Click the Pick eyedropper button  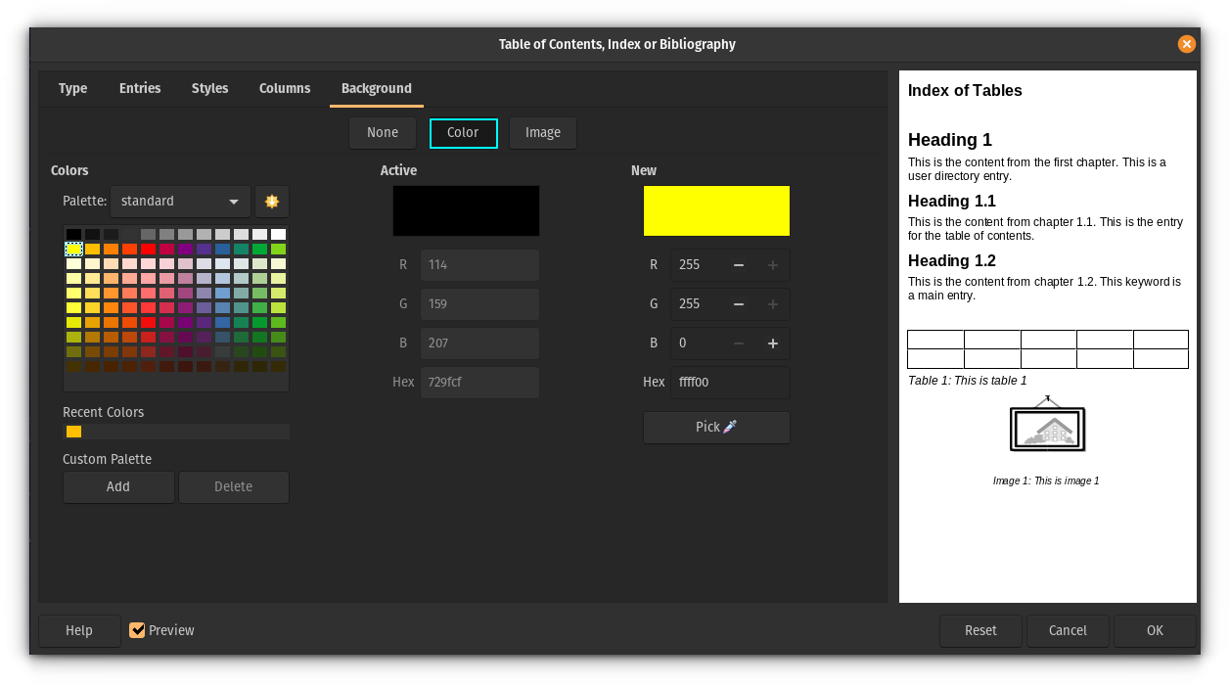pyautogui.click(x=716, y=428)
